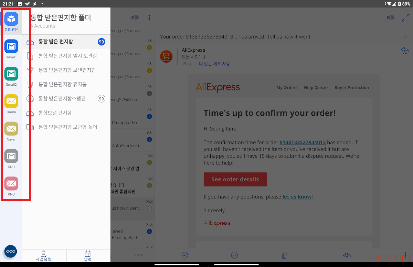
Task: Open My Orders link in the email
Action: [x=287, y=88]
